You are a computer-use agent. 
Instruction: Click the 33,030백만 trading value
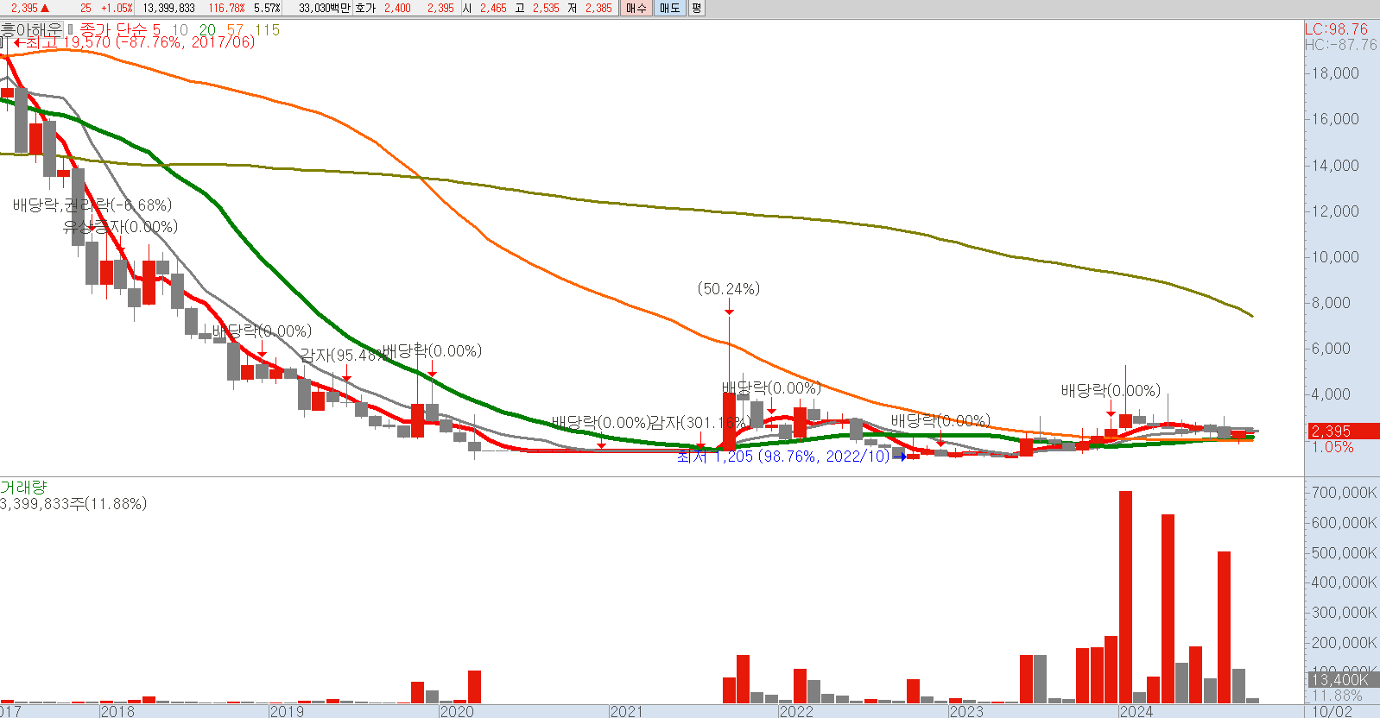325,8
